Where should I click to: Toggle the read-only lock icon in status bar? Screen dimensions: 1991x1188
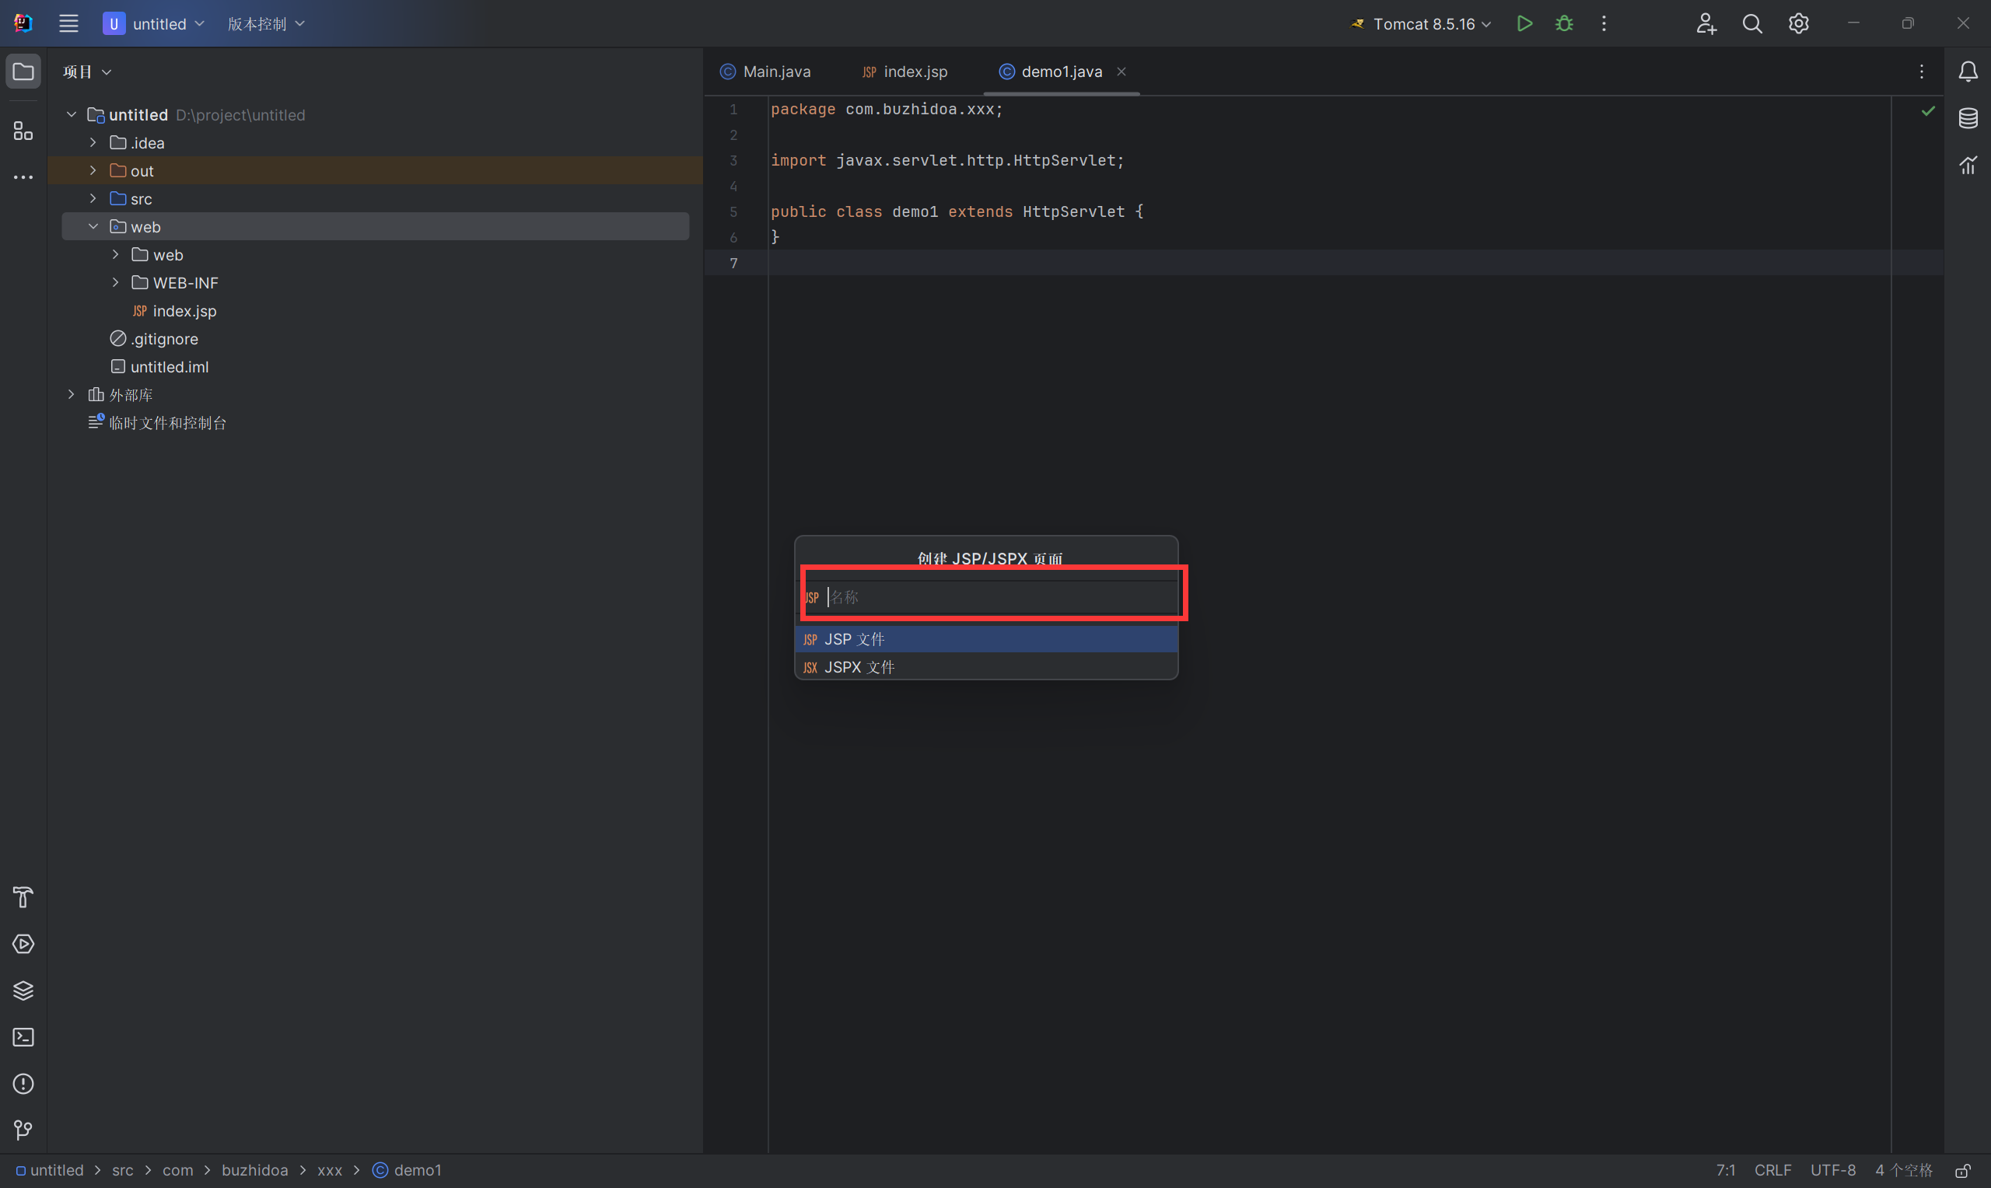1963,1170
